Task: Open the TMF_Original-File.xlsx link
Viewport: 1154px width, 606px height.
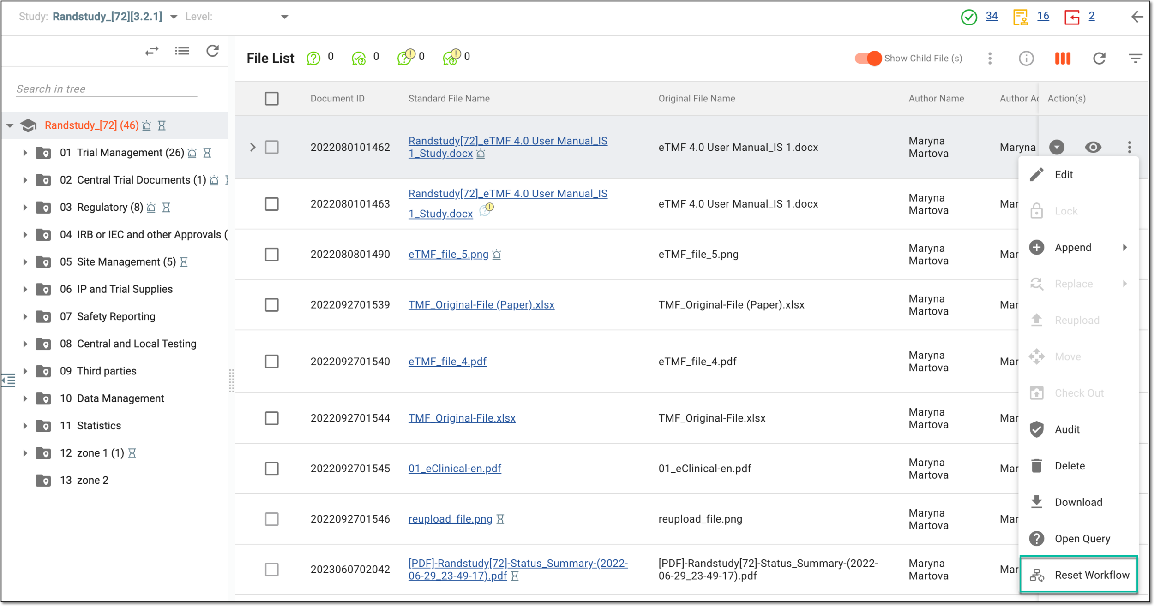Action: (x=462, y=418)
